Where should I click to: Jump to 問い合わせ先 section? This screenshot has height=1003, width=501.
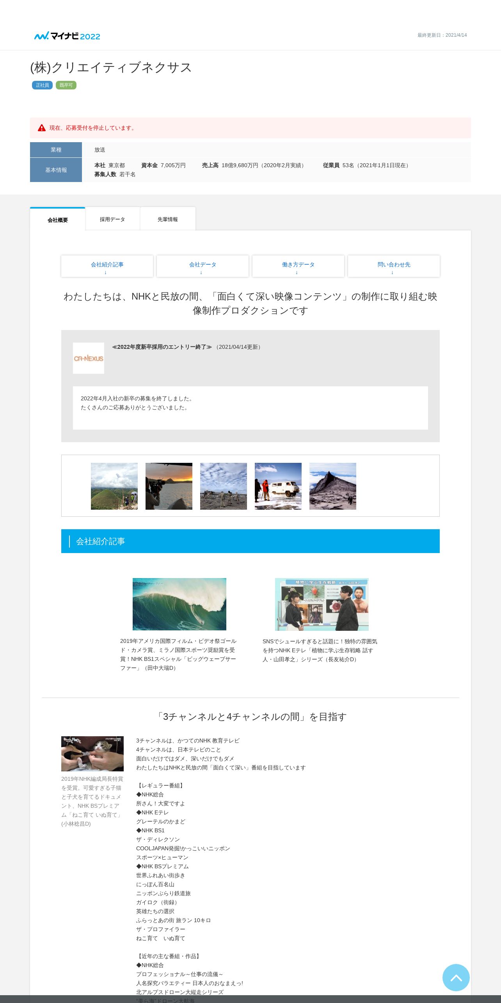394,266
